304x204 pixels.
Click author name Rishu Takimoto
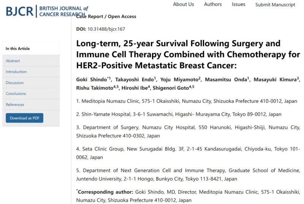click(x=95, y=88)
